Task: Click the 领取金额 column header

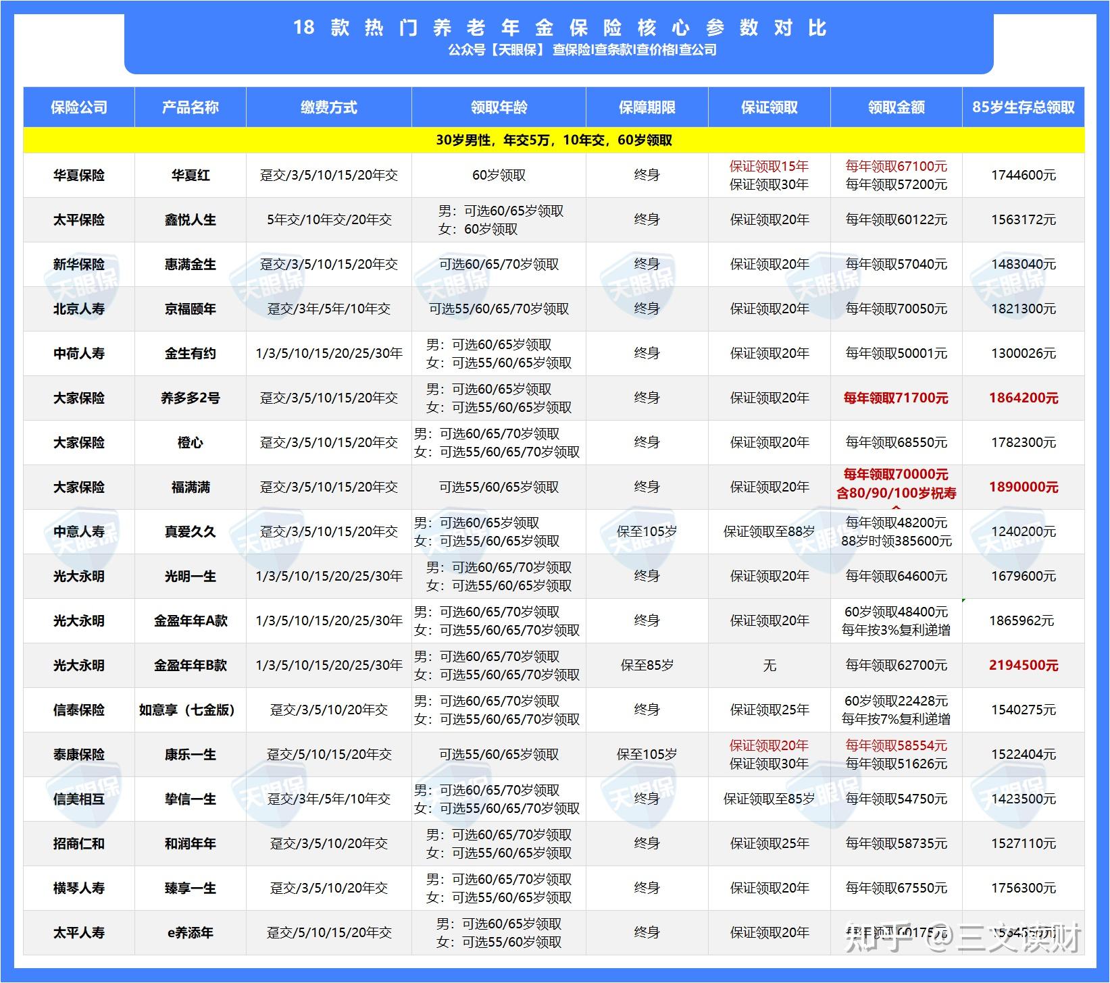Action: point(897,107)
